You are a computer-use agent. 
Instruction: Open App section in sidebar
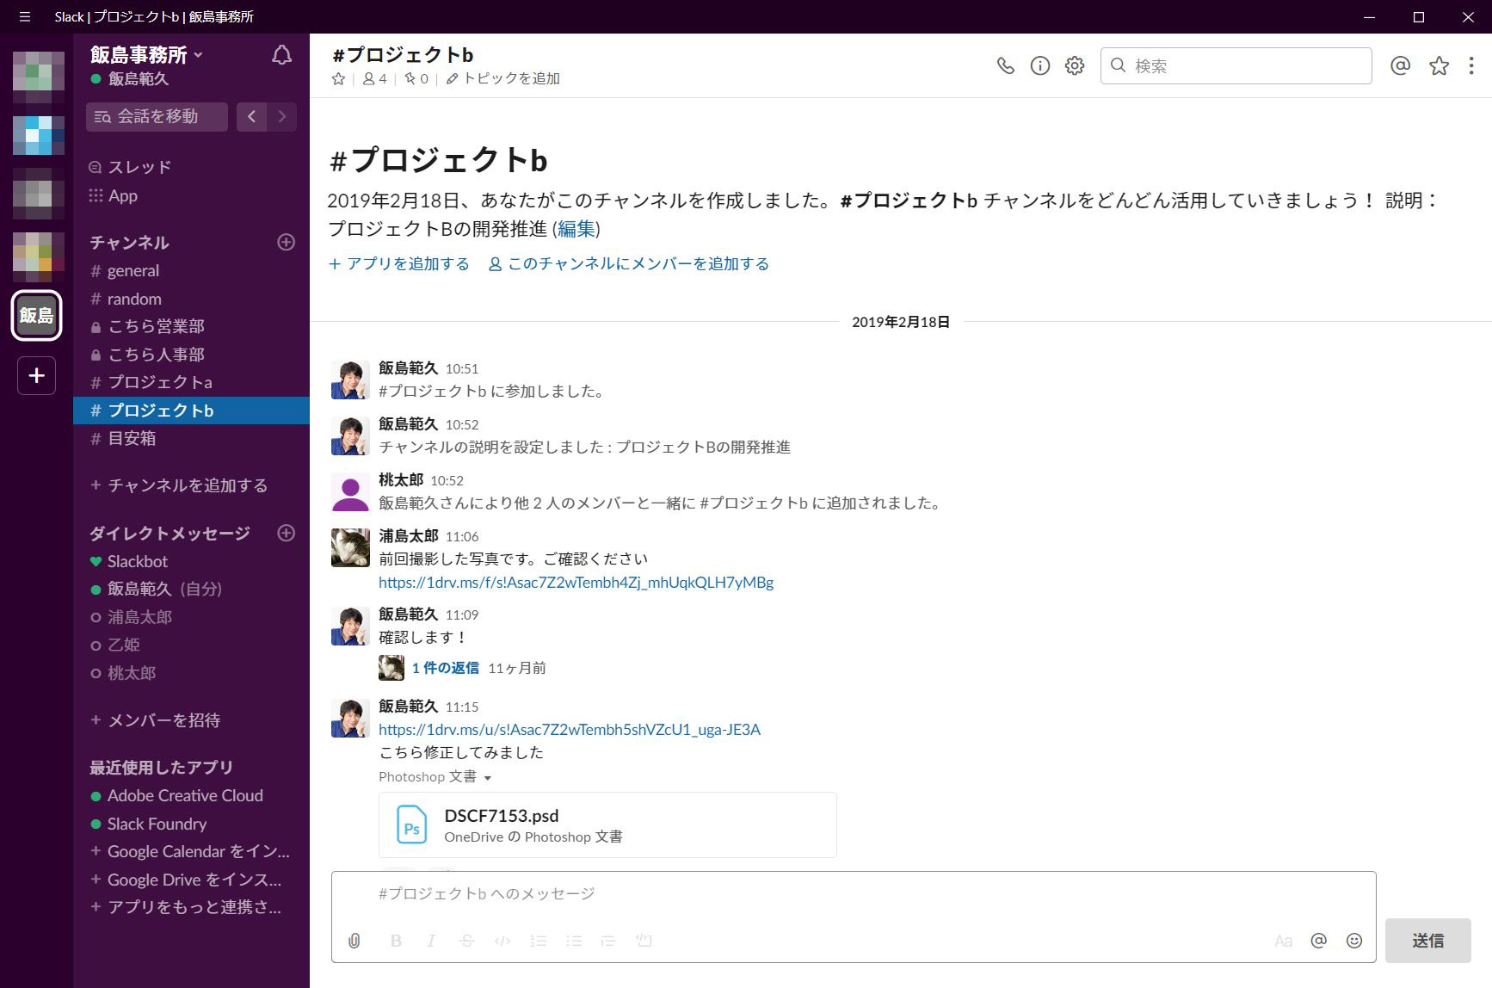[x=114, y=195]
